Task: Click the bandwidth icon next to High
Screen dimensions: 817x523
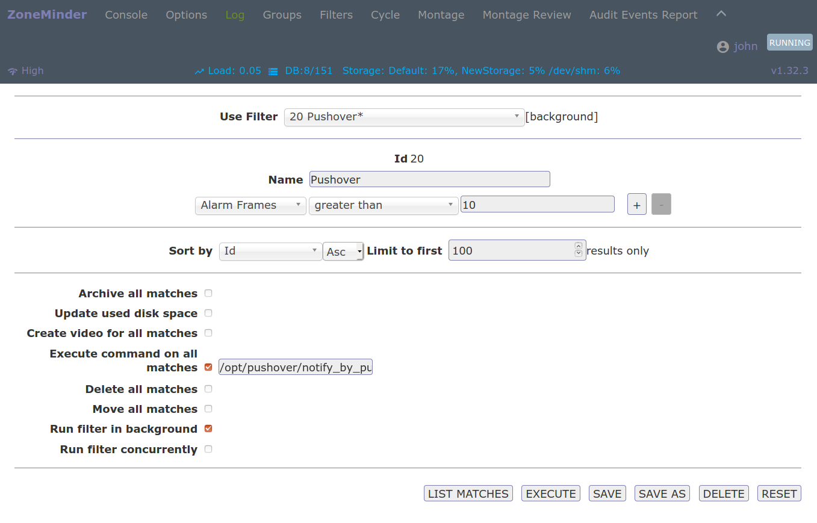Action: point(13,71)
